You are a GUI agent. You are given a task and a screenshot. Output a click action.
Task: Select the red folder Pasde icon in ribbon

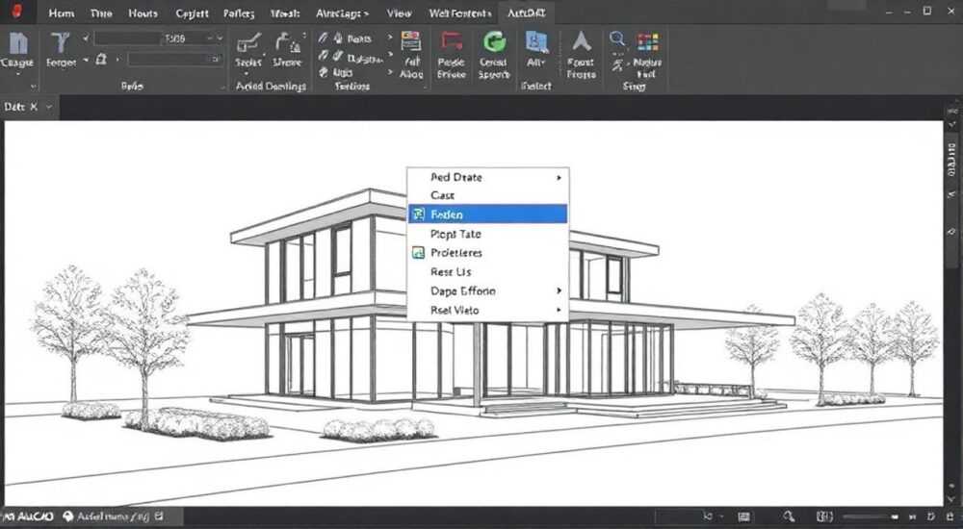(x=452, y=41)
